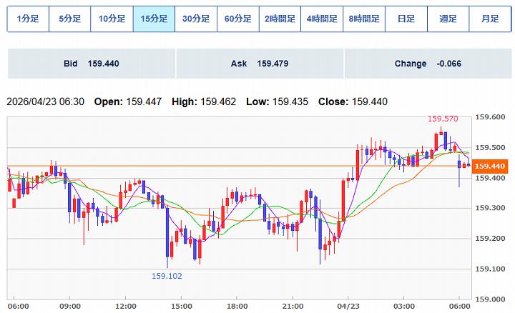Switch chart to 30分足 interval

tap(196, 19)
